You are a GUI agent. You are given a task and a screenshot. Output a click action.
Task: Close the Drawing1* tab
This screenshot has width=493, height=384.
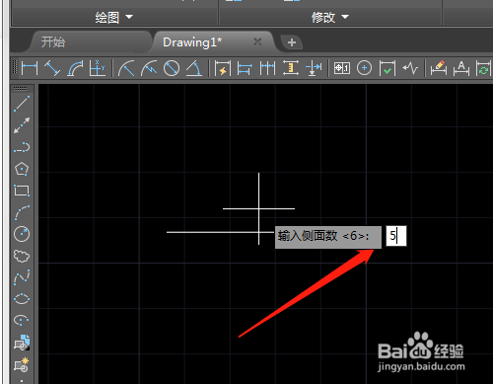point(257,41)
